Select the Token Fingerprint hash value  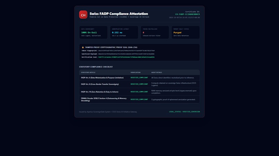point(126,51)
